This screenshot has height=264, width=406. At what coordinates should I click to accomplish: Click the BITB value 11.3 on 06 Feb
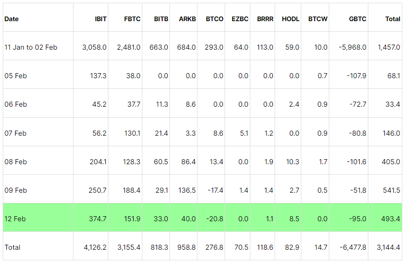point(162,104)
